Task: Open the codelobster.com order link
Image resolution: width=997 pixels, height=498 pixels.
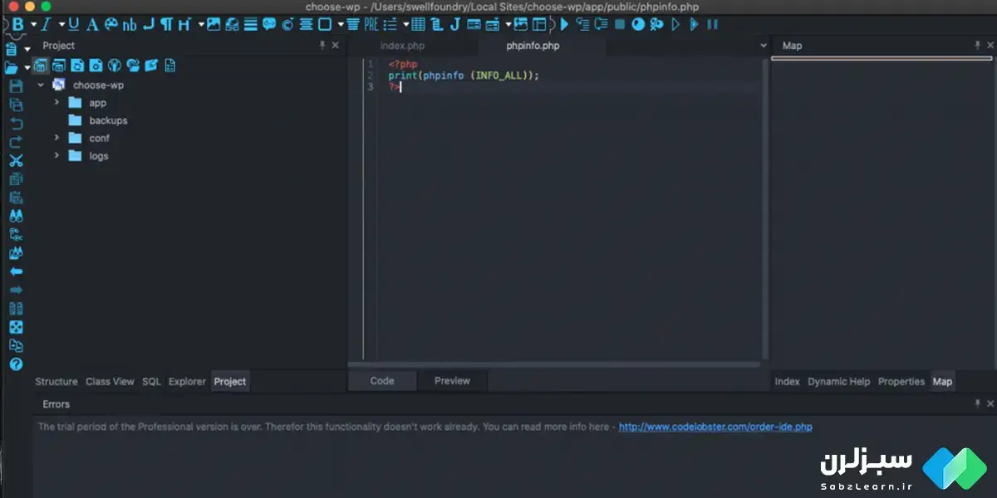Action: (715, 427)
